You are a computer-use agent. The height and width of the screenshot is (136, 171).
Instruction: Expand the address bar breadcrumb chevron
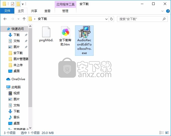35,19
